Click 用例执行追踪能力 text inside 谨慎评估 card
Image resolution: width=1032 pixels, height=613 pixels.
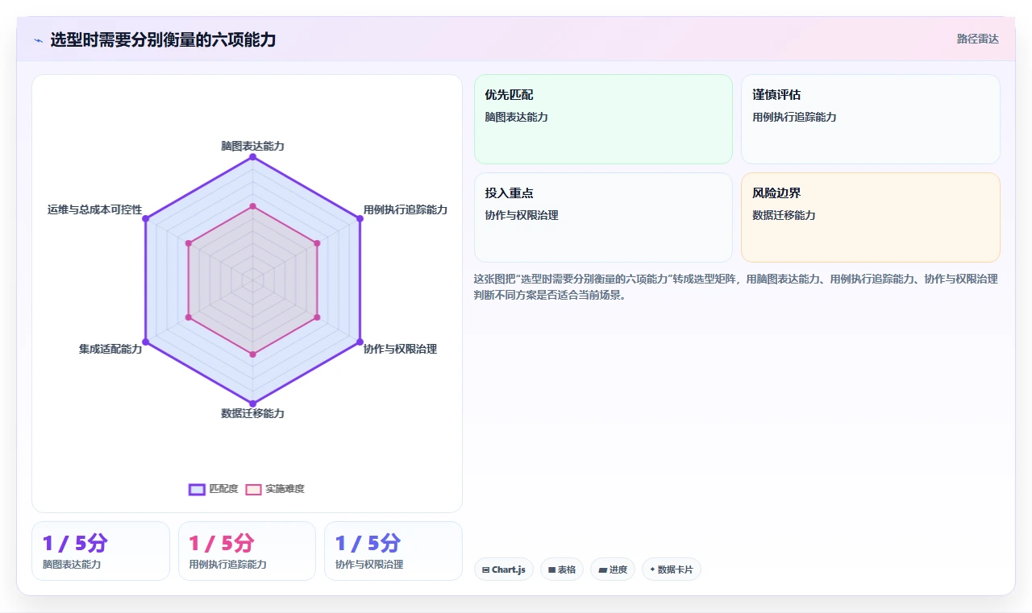point(794,117)
